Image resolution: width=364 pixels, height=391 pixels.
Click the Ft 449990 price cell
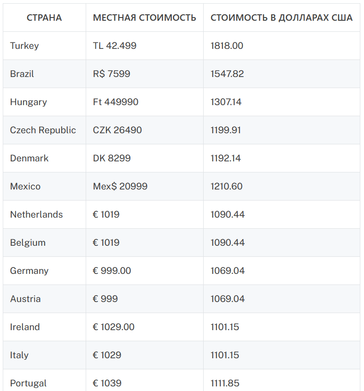tap(116, 102)
